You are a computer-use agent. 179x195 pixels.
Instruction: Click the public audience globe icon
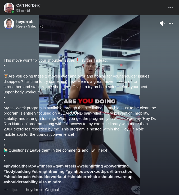pos(29,11)
